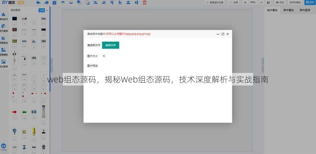Image resolution: width=316 pixels, height=154 pixels.
Task: Zoom in with the plus button
Action: pos(245,3)
